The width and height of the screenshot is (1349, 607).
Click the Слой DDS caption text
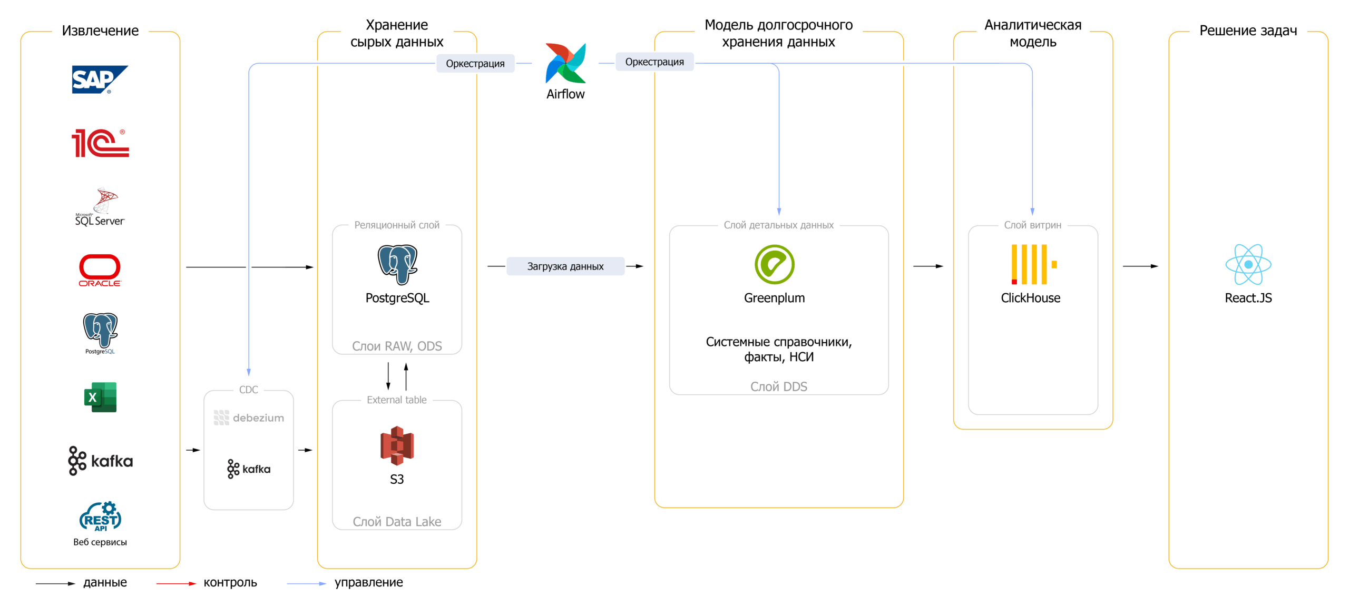point(778,386)
